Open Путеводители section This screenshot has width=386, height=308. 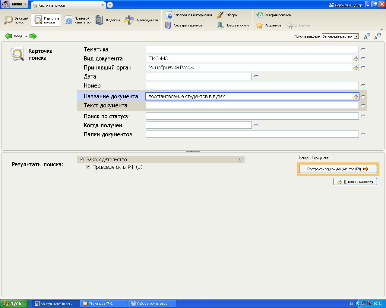click(x=141, y=20)
